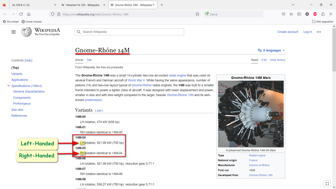Click the Gnome-Rhône 14M Mars engine photo
The width and height of the screenshot is (336, 189).
pyautogui.click(x=251, y=113)
